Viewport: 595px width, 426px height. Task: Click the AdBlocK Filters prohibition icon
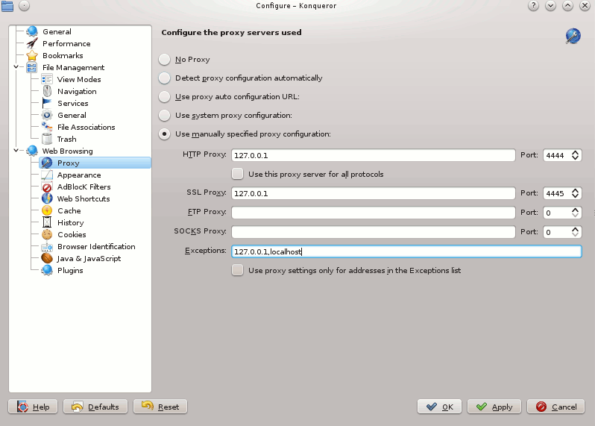pos(47,187)
